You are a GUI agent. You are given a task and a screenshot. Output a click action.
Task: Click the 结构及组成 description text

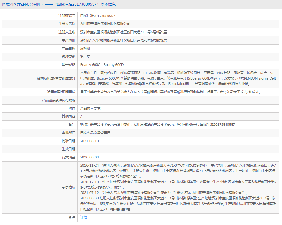(178, 78)
